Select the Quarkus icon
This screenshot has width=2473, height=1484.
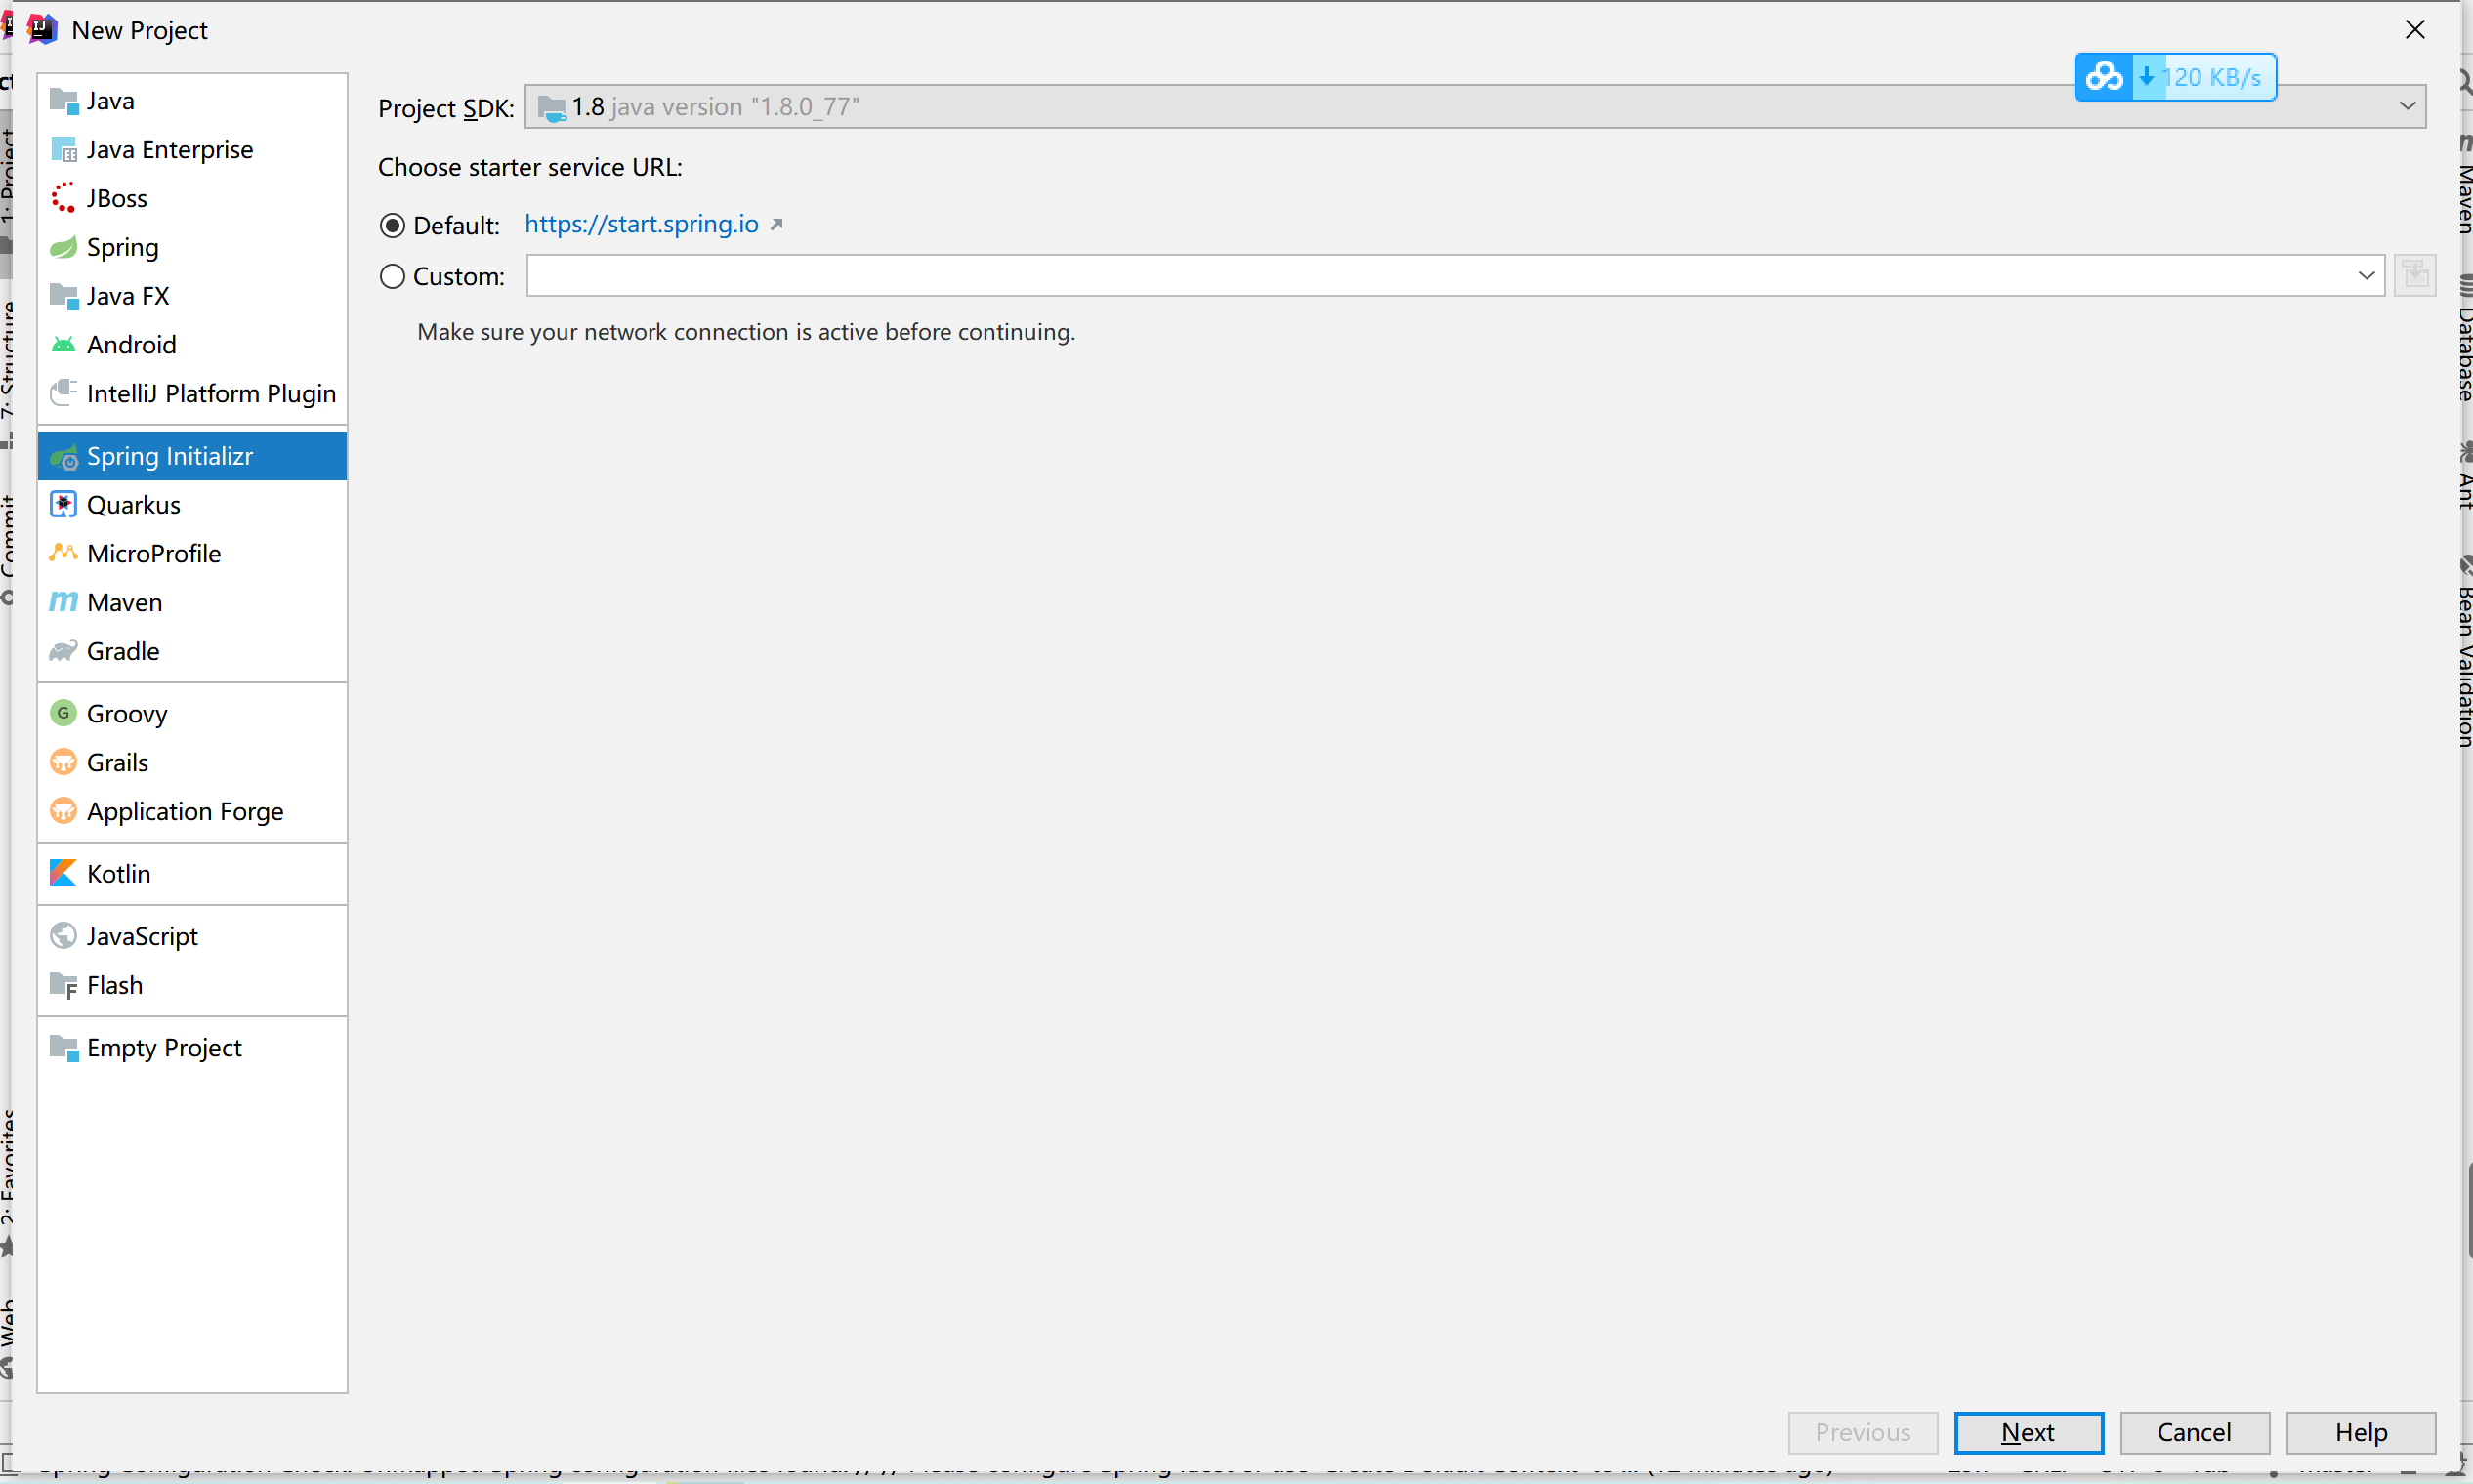(x=63, y=505)
